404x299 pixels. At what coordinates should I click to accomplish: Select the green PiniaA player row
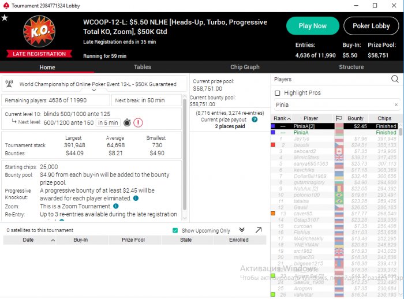[334, 133]
